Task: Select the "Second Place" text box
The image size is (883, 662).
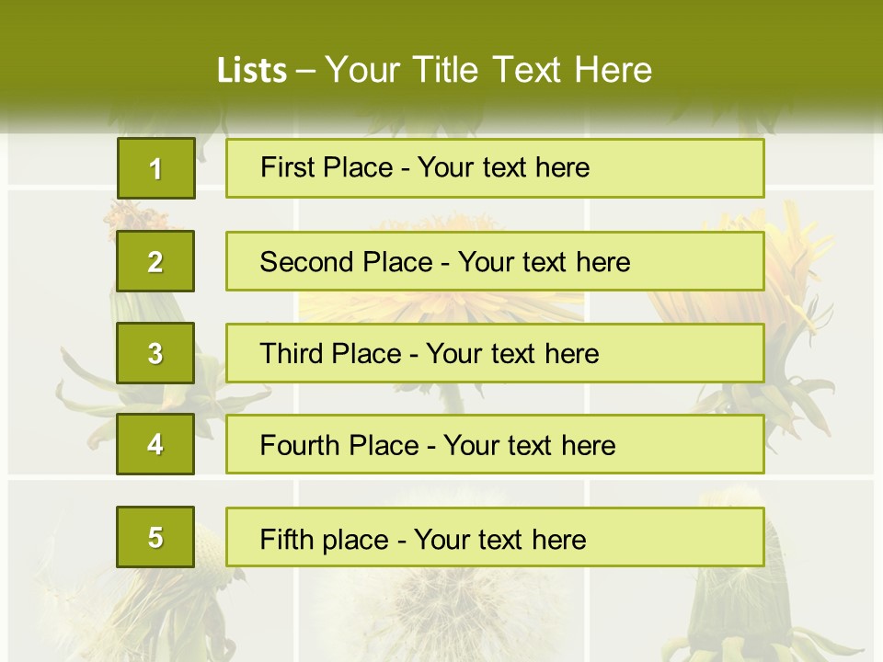Action: click(x=495, y=261)
